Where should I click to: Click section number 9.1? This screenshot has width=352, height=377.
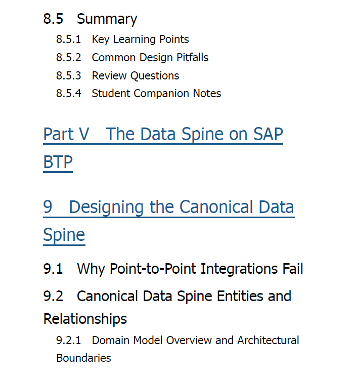[53, 269]
